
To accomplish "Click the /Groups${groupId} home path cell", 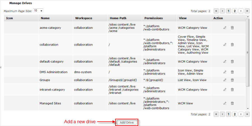I will (124, 80).
